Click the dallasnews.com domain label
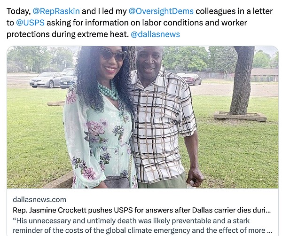 pyautogui.click(x=39, y=200)
